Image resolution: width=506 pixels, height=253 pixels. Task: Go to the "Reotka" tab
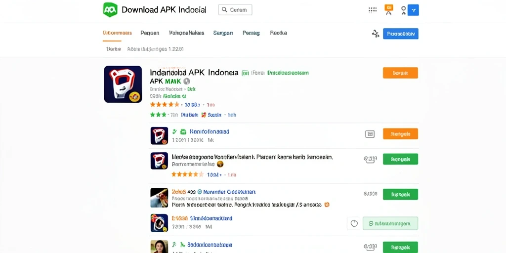click(x=279, y=33)
